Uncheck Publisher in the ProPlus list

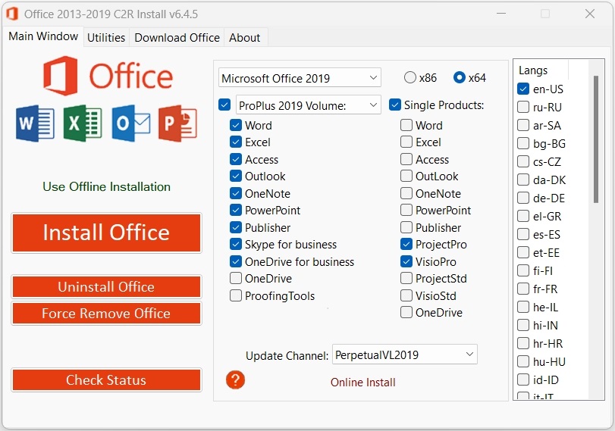[235, 228]
